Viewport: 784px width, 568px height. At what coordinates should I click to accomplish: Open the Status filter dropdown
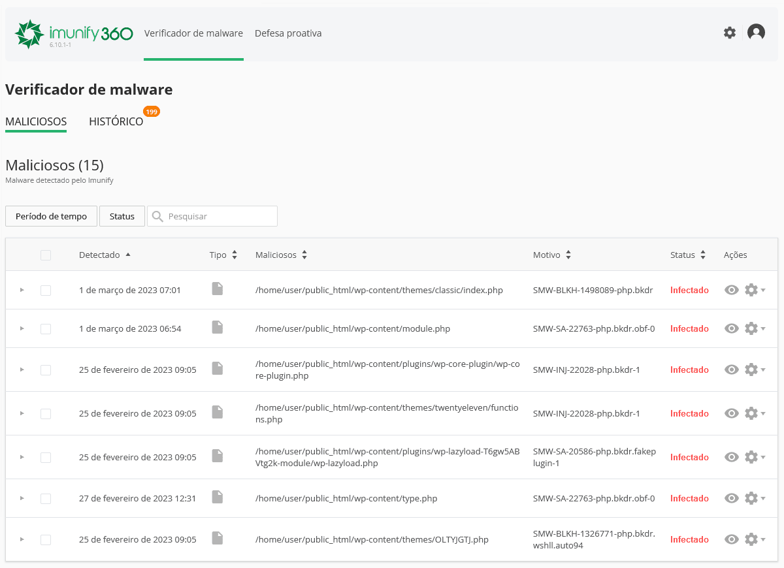pyautogui.click(x=122, y=216)
